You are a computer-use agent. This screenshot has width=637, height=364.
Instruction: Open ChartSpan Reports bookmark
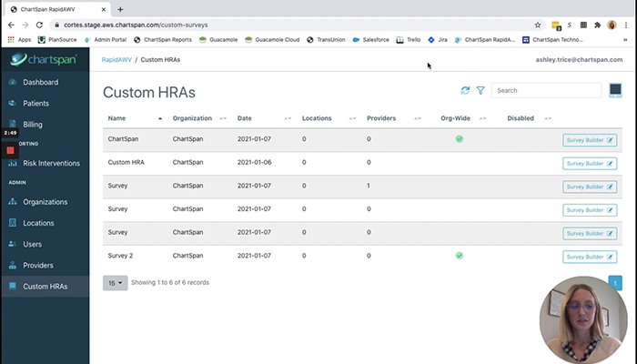163,40
